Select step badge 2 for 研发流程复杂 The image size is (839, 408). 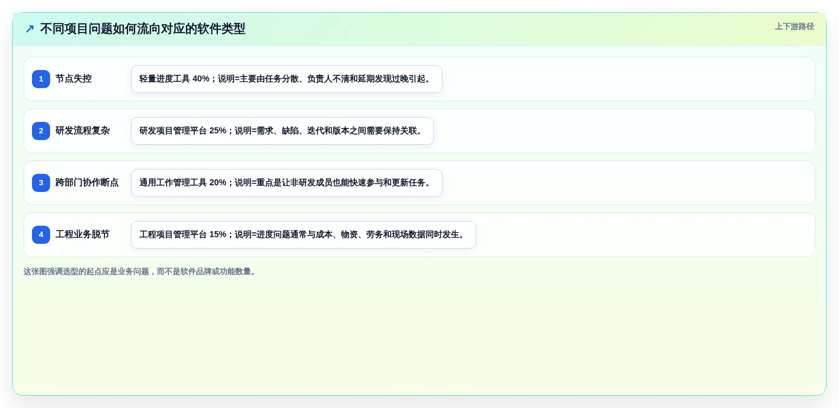pos(41,131)
